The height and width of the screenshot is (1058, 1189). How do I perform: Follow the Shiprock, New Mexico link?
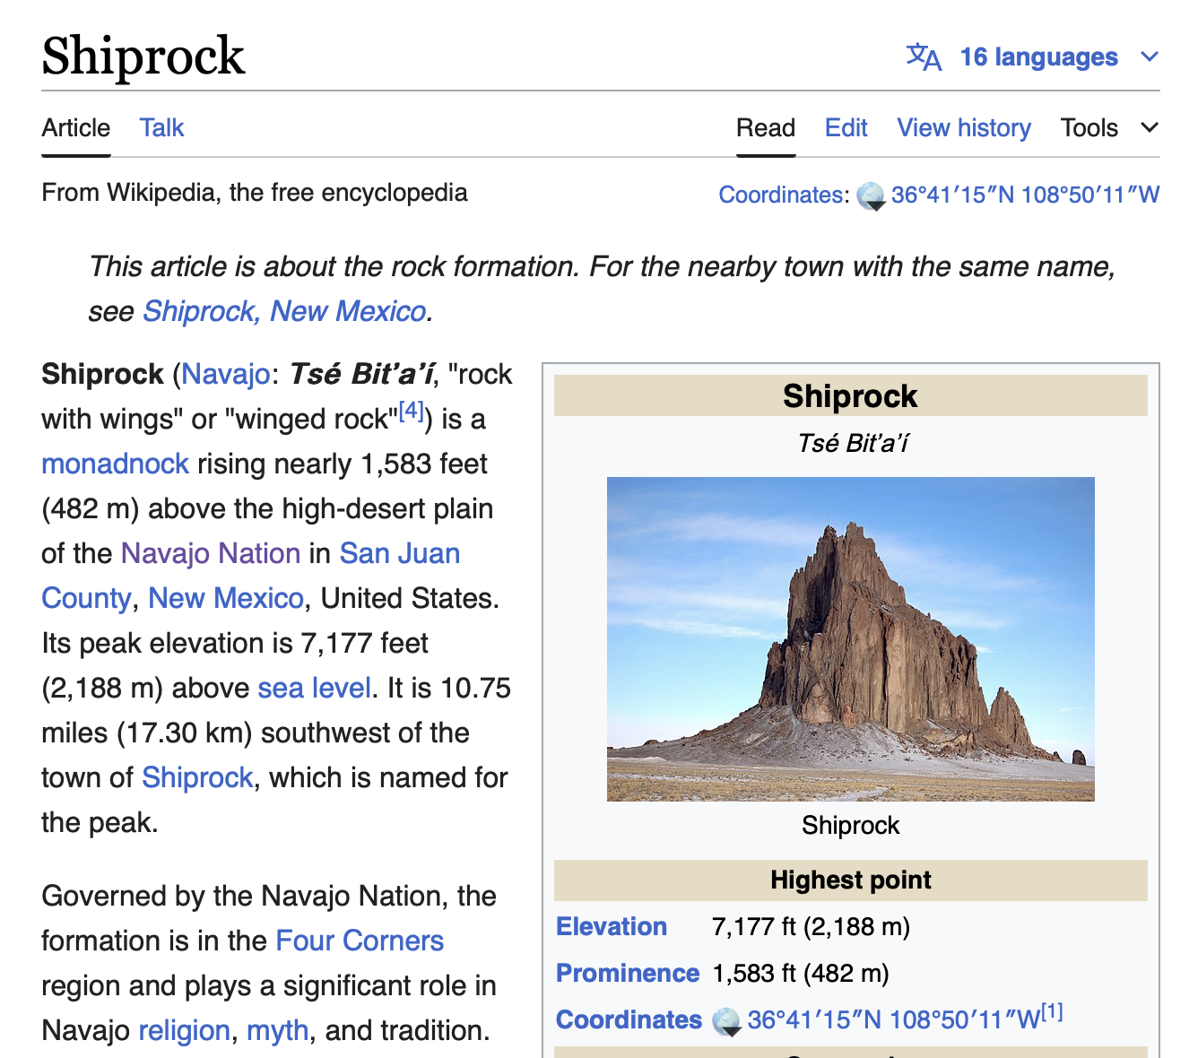(284, 311)
